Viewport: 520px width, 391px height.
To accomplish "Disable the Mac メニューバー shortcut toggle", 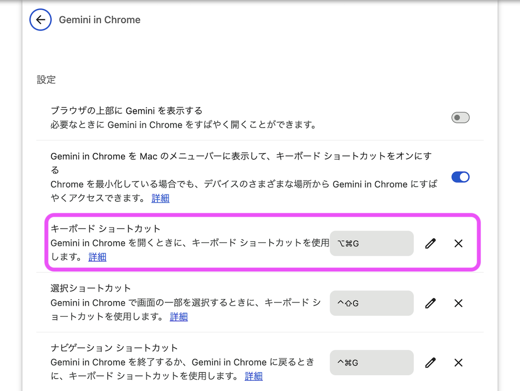I will (460, 177).
